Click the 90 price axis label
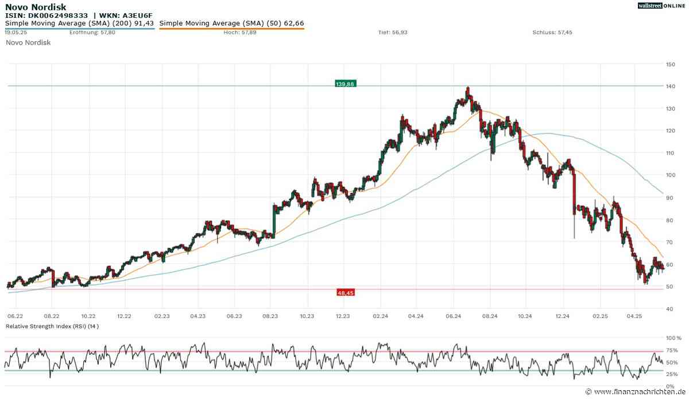The width and height of the screenshot is (689, 400). pos(669,198)
